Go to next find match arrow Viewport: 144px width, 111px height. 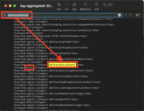[130, 15]
